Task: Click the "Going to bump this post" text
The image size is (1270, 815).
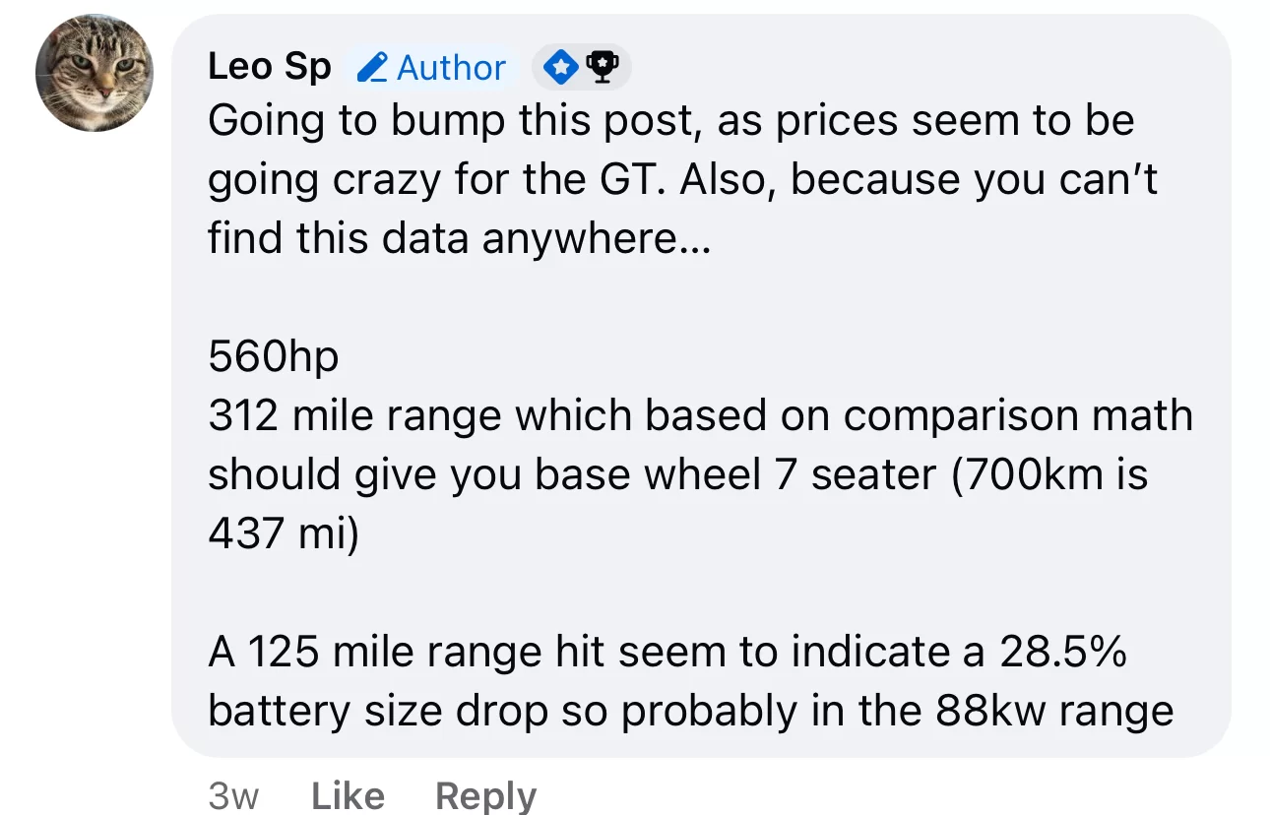Action: [457, 122]
